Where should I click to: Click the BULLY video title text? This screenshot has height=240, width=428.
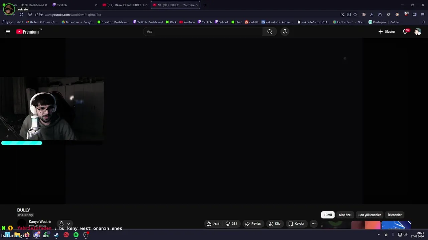coord(23,210)
